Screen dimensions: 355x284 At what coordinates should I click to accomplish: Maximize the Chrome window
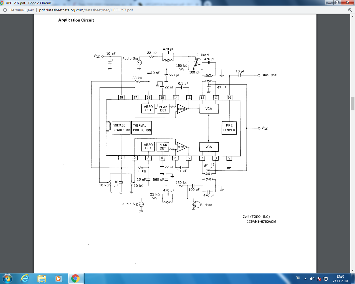(337, 2)
